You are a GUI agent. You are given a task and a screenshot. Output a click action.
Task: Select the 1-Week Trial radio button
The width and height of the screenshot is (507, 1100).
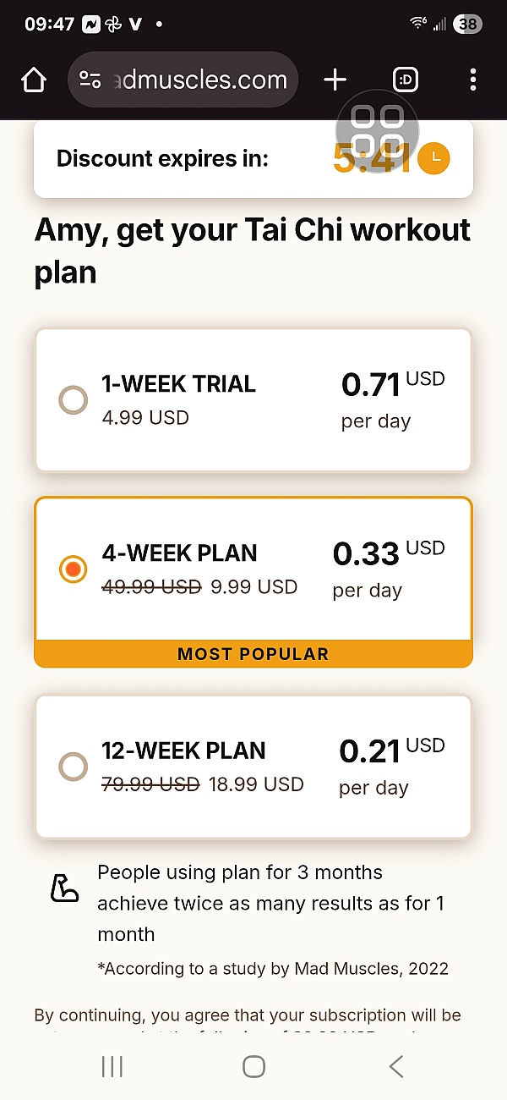coord(74,400)
